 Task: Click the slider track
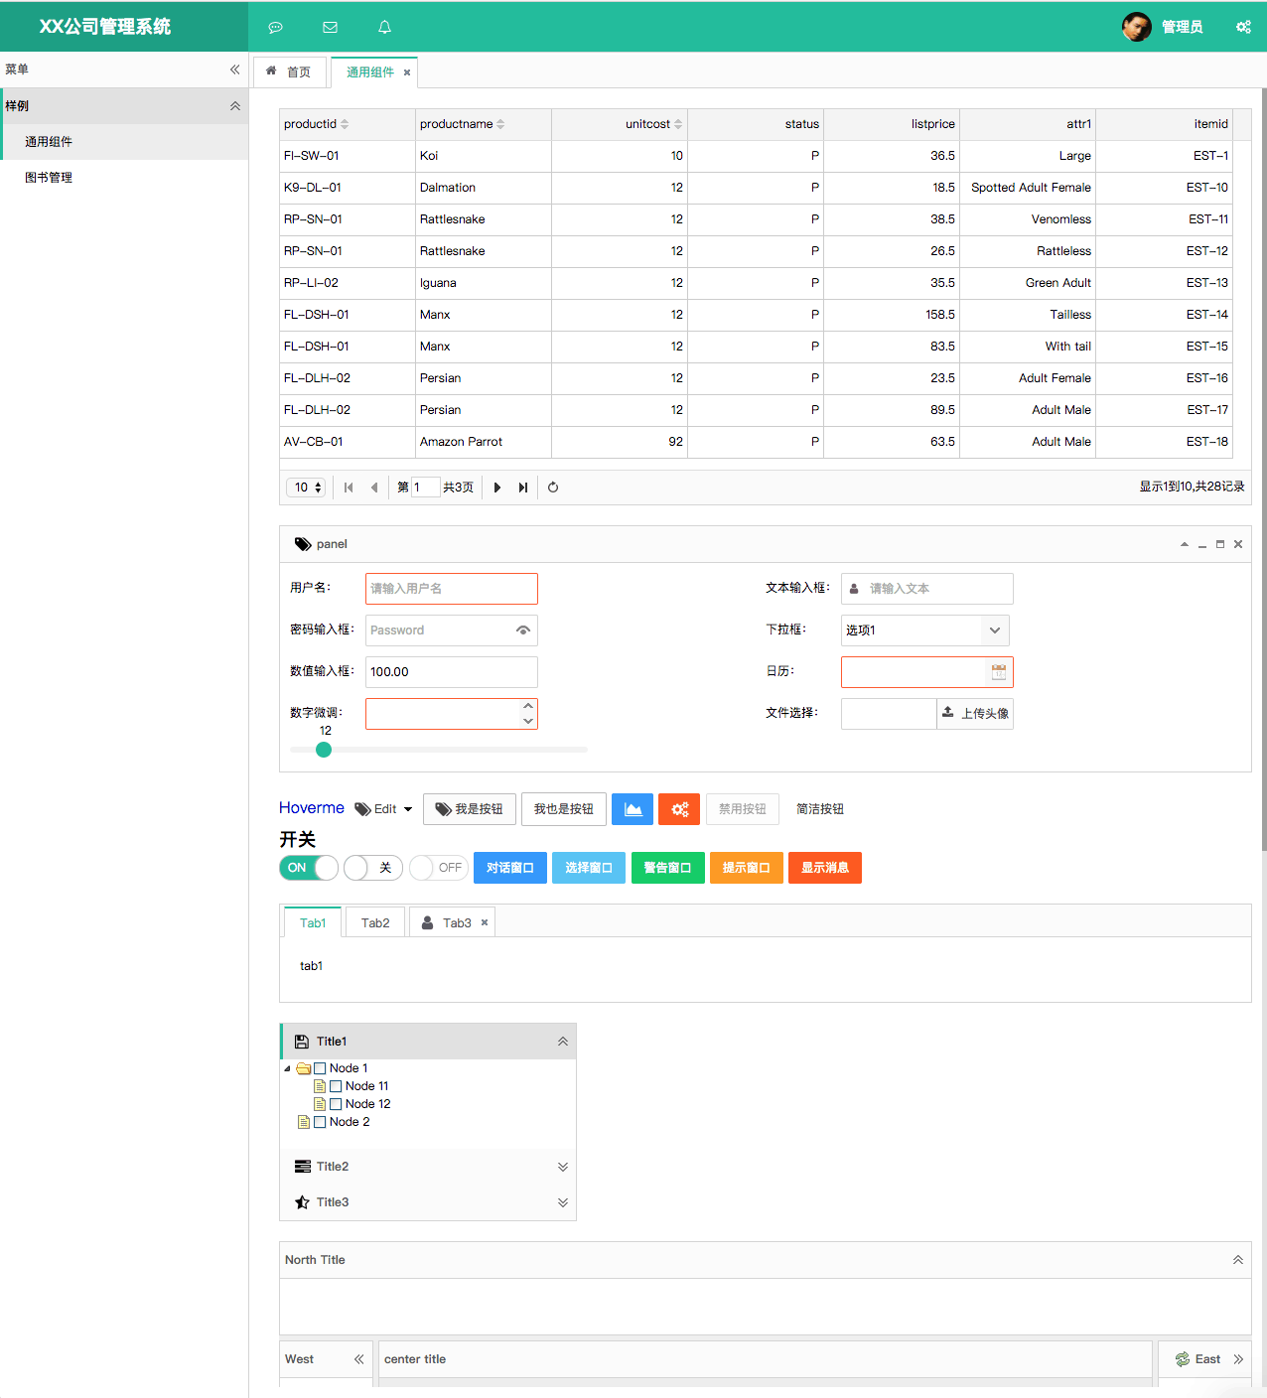tap(439, 750)
